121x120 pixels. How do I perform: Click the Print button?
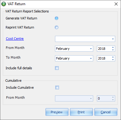(81, 112)
